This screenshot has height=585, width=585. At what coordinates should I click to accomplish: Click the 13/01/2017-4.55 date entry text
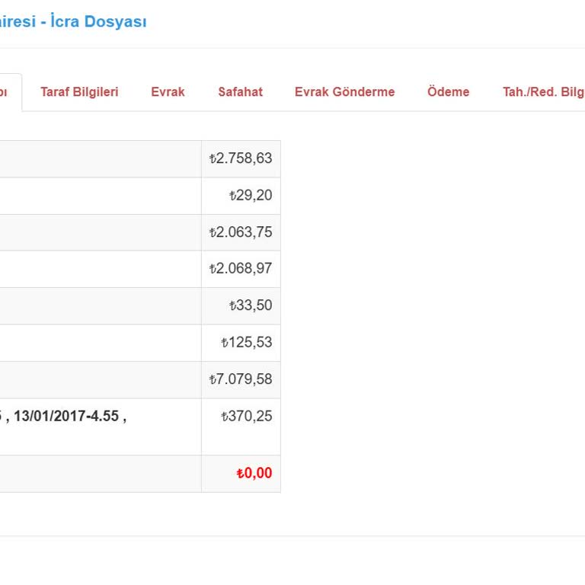pos(67,416)
